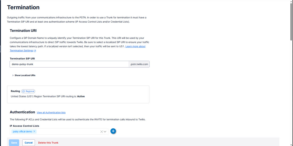
Task: Click the Authentication section heading
Action: (x=22, y=112)
